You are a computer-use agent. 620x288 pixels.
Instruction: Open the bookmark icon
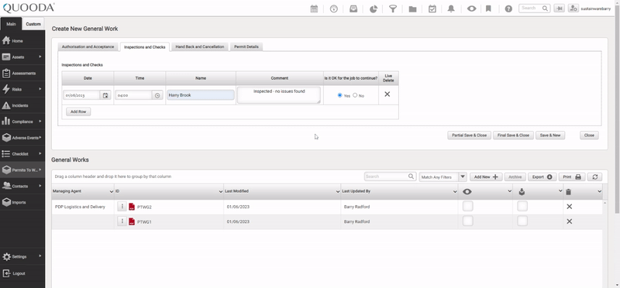[x=488, y=9]
